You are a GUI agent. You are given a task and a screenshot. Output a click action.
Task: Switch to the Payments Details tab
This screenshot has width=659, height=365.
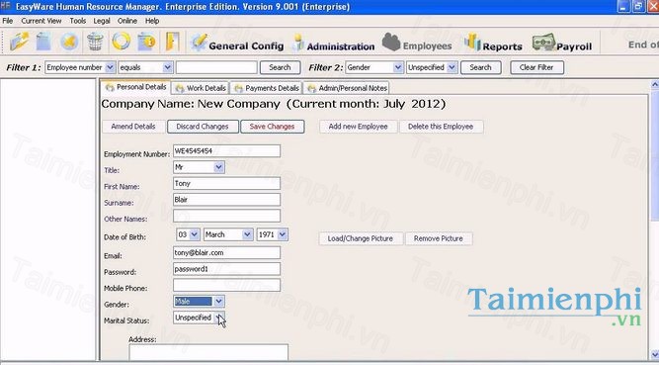[x=267, y=88]
